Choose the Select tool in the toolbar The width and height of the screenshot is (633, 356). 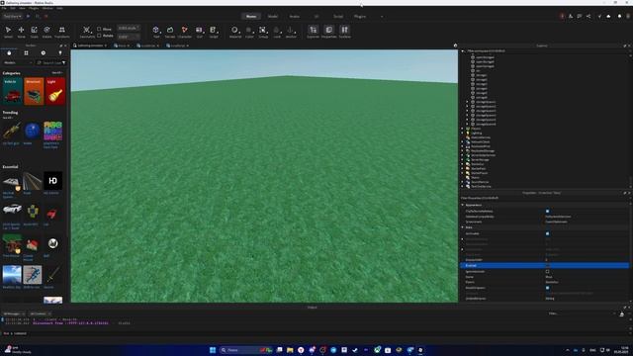coord(8,32)
